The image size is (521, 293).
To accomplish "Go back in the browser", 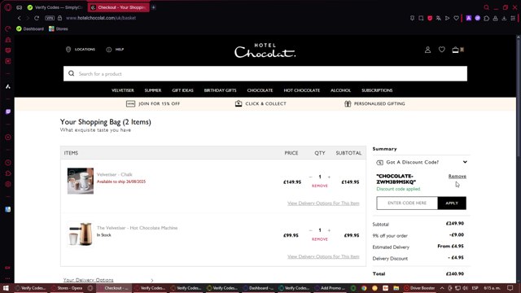I will (x=20, y=18).
